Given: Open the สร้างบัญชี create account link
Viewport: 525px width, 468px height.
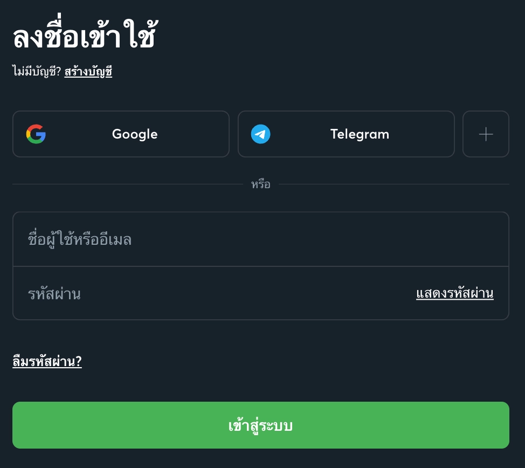Looking at the screenshot, I should click(88, 72).
